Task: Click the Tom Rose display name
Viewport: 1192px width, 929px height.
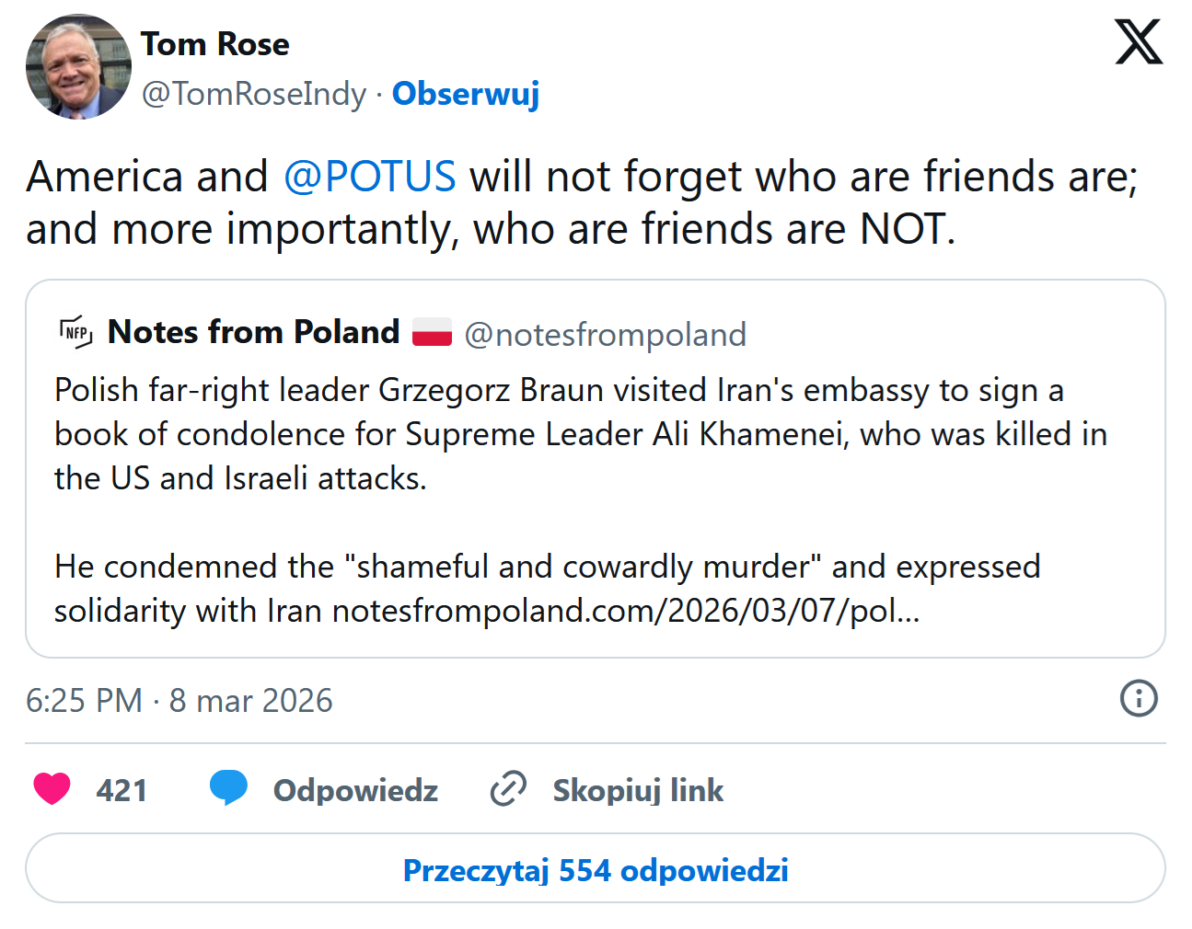Action: click(x=215, y=44)
